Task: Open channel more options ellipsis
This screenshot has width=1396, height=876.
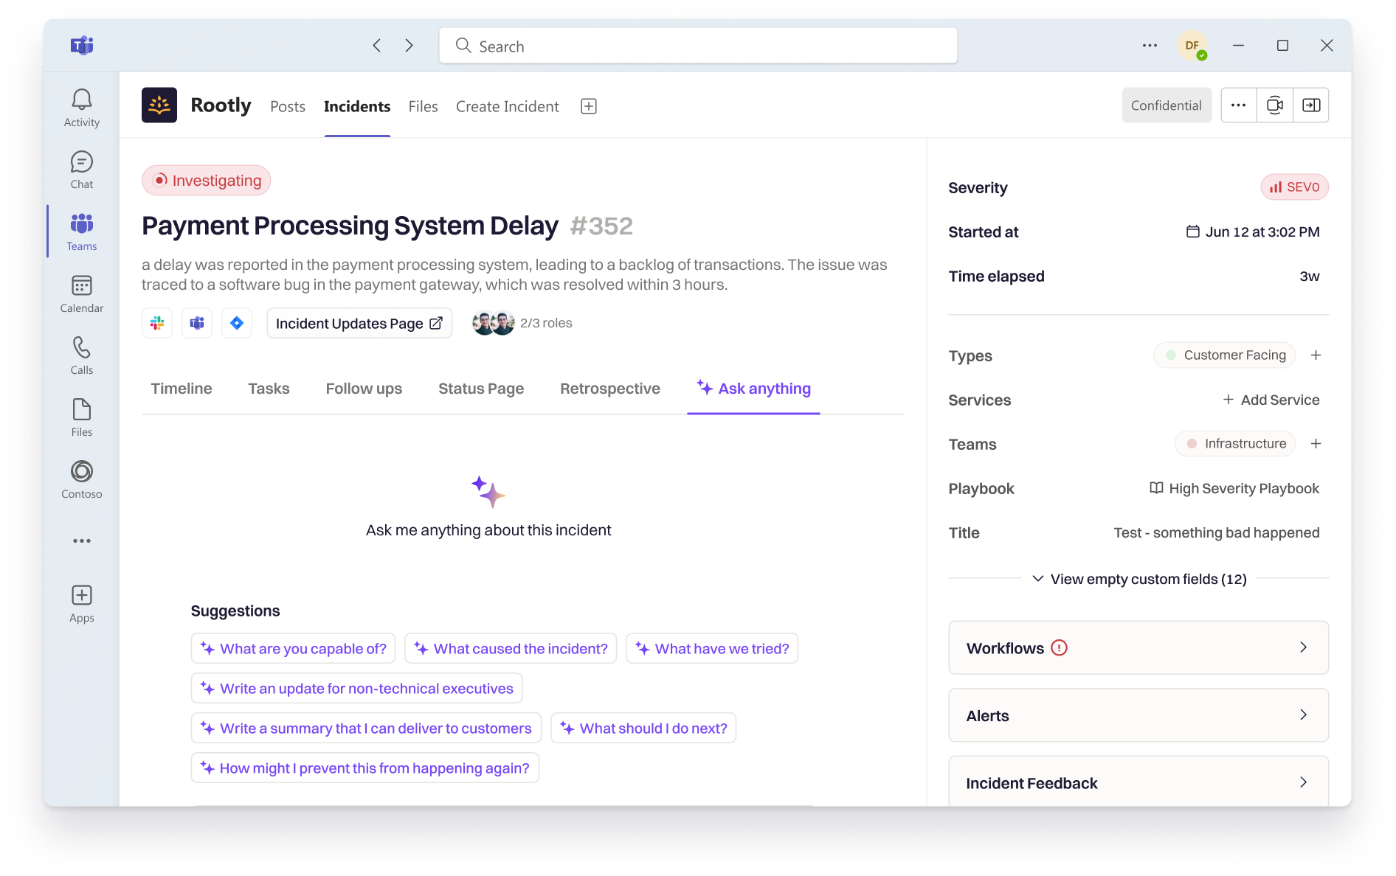Action: click(1239, 105)
